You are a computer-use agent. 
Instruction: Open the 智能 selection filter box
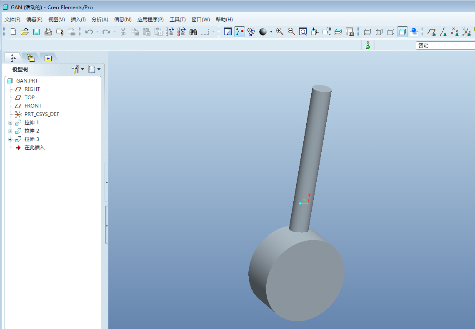[x=445, y=45]
